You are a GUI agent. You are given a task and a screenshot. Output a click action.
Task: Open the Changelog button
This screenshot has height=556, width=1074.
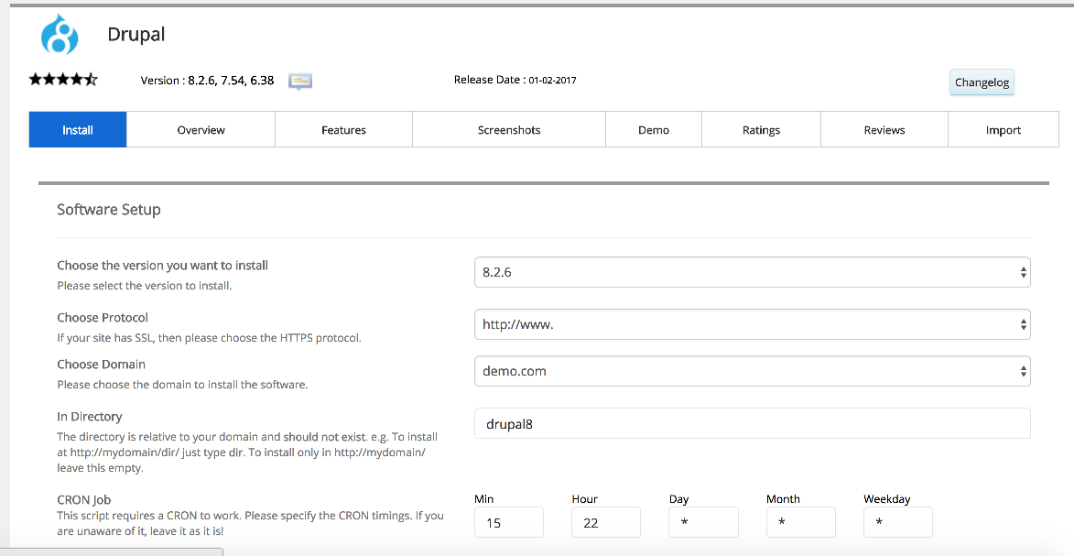coord(982,82)
